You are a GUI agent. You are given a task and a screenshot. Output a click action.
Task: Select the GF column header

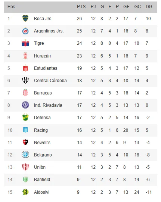(x=126, y=7)
